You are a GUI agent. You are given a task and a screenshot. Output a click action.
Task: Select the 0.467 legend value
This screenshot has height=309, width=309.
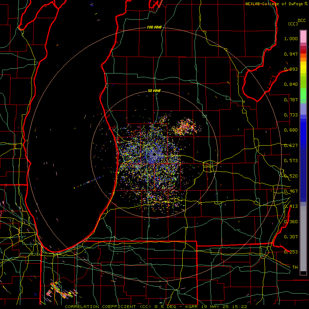[x=291, y=191]
